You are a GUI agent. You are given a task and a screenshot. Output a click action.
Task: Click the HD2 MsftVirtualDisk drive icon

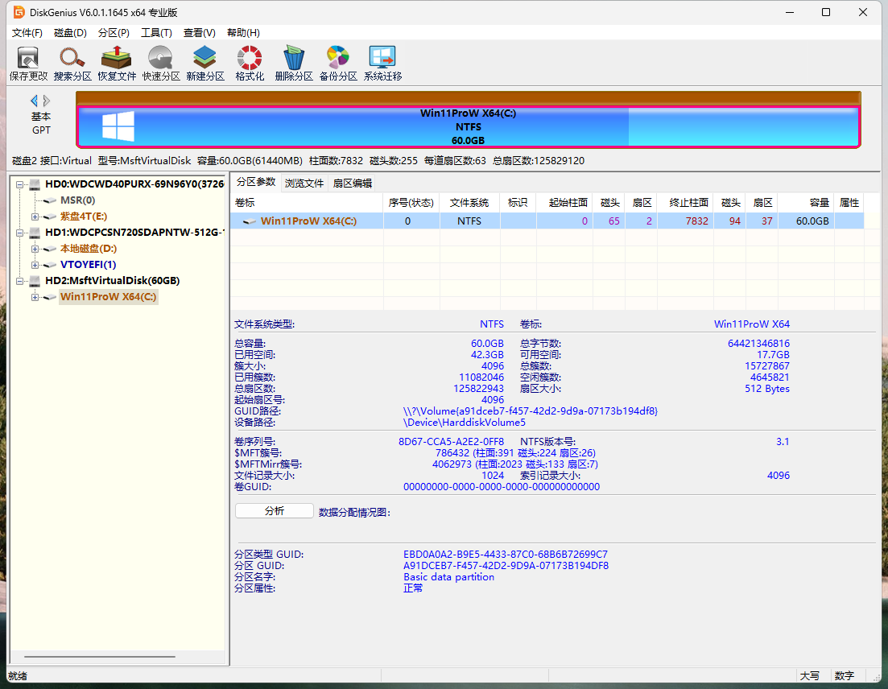tap(35, 281)
